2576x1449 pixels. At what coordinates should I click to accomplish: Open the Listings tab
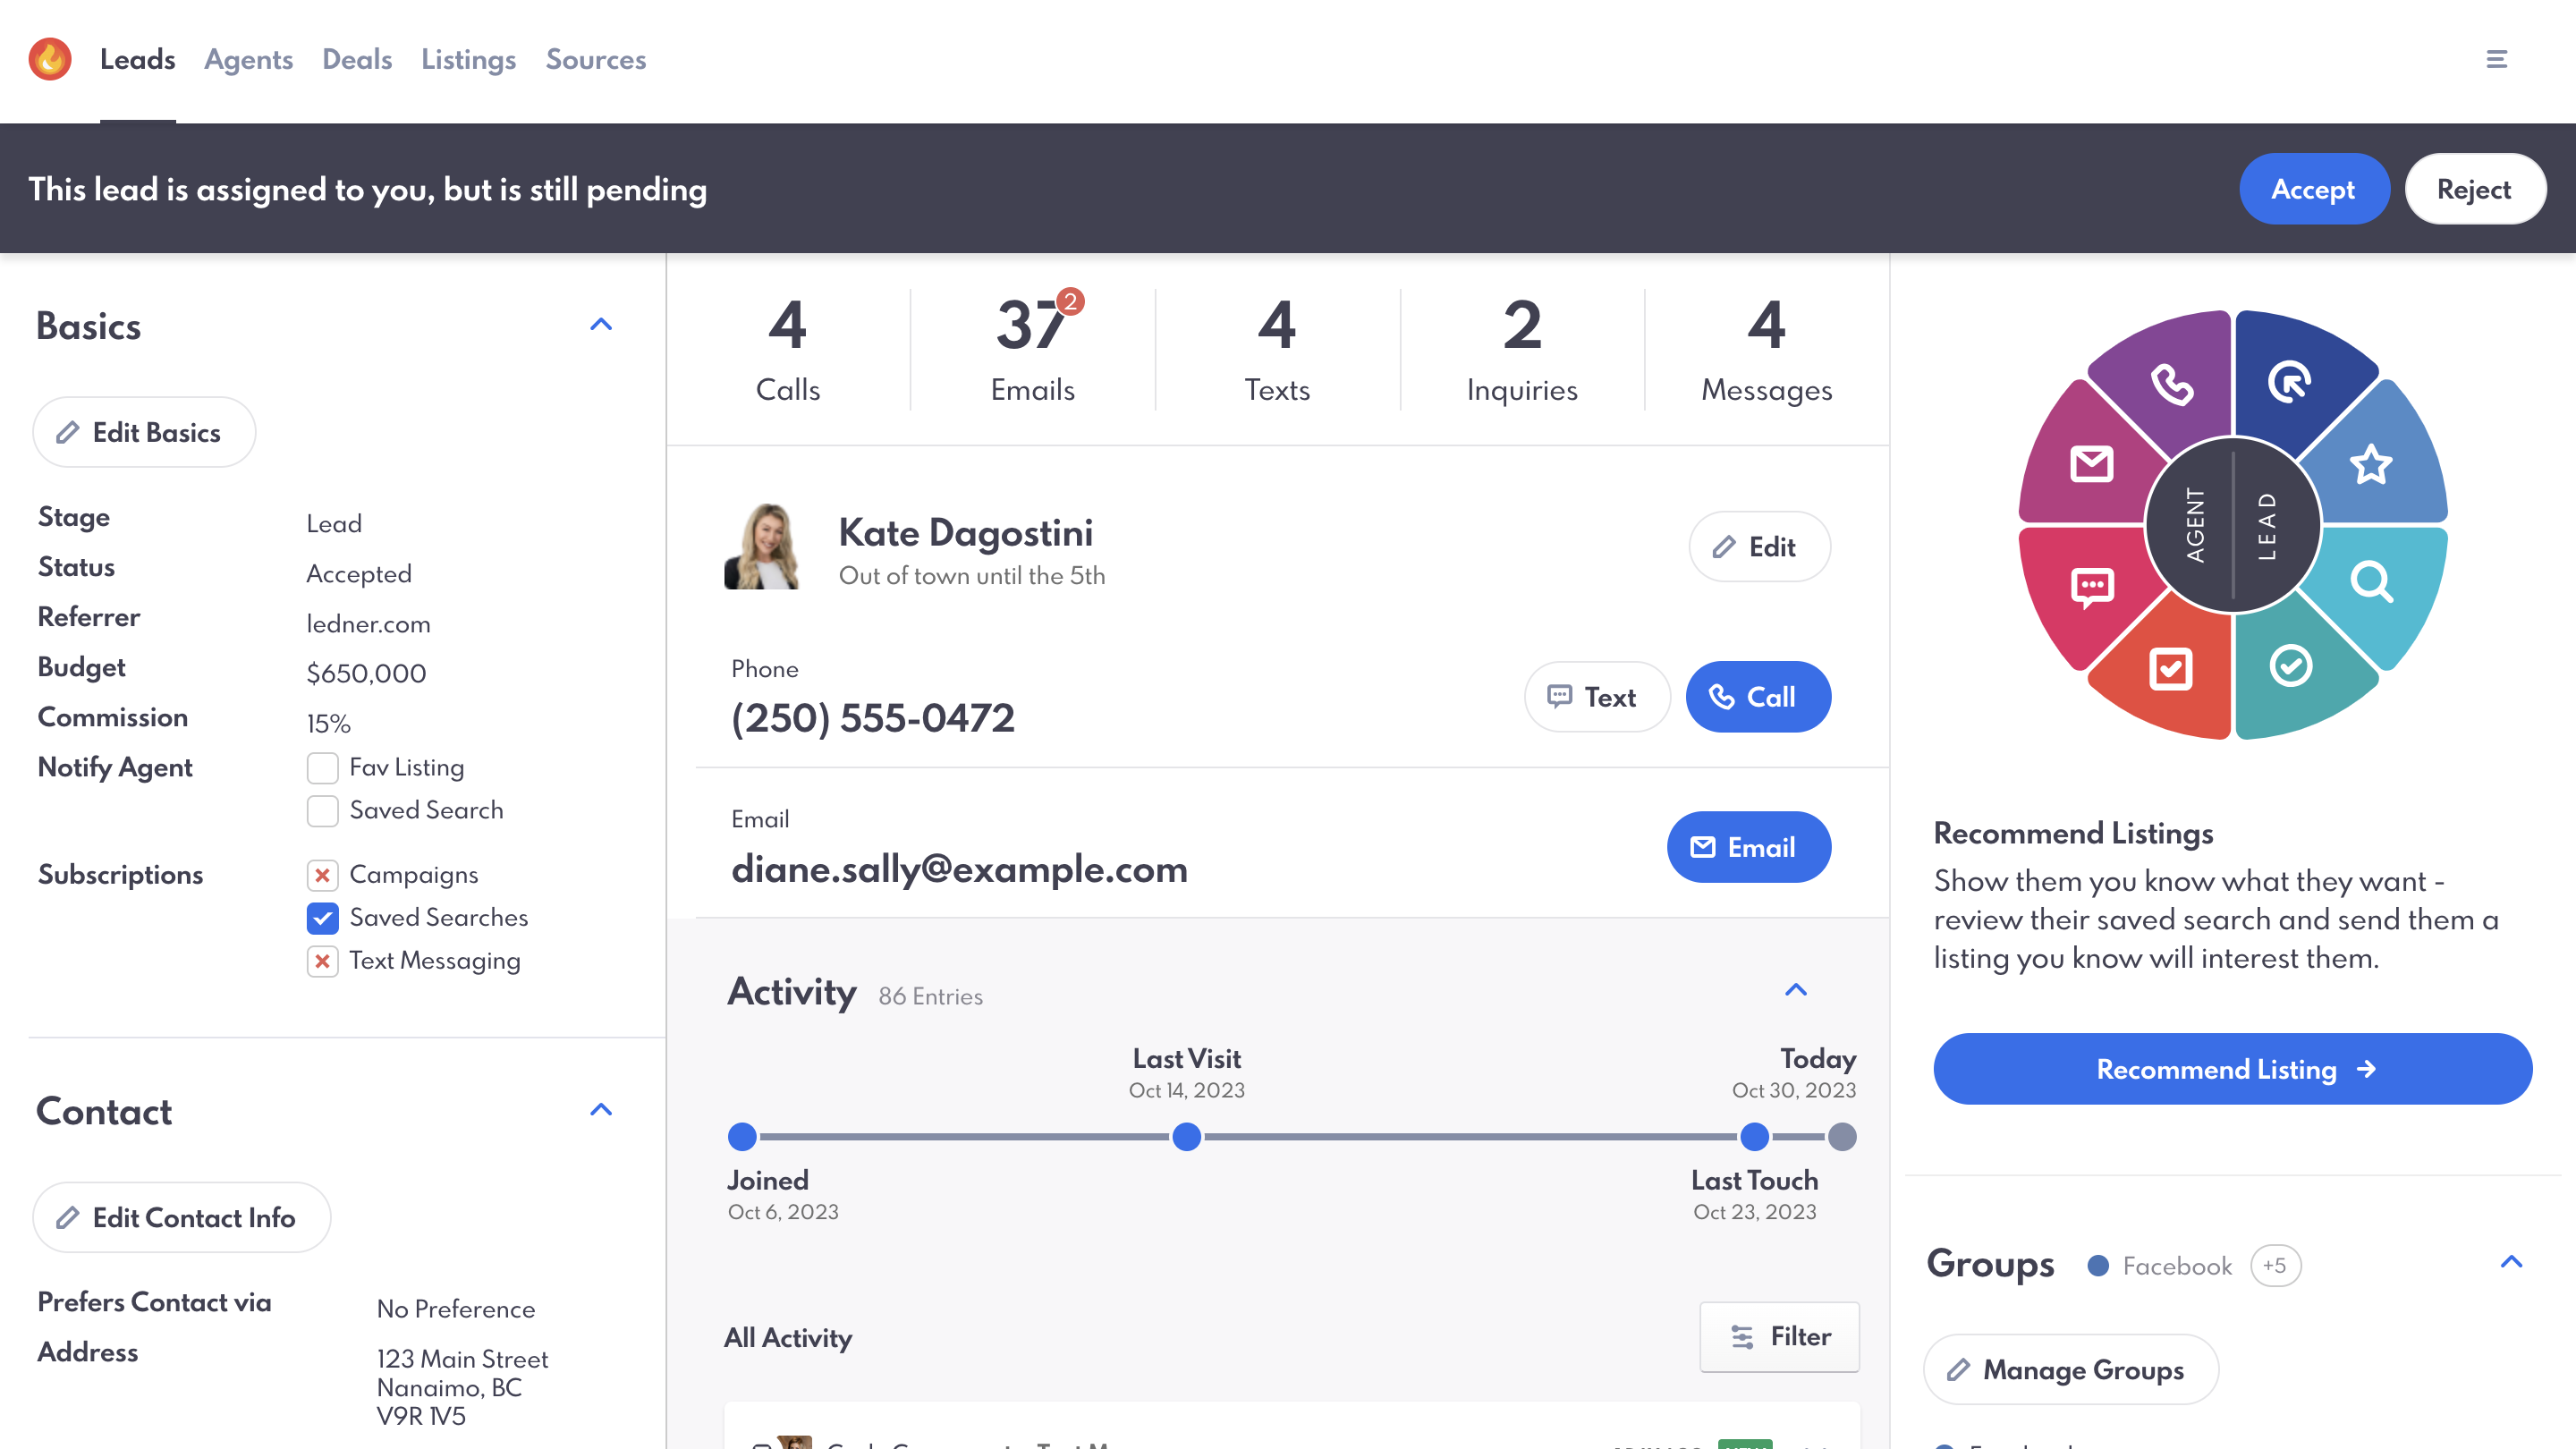468,59
